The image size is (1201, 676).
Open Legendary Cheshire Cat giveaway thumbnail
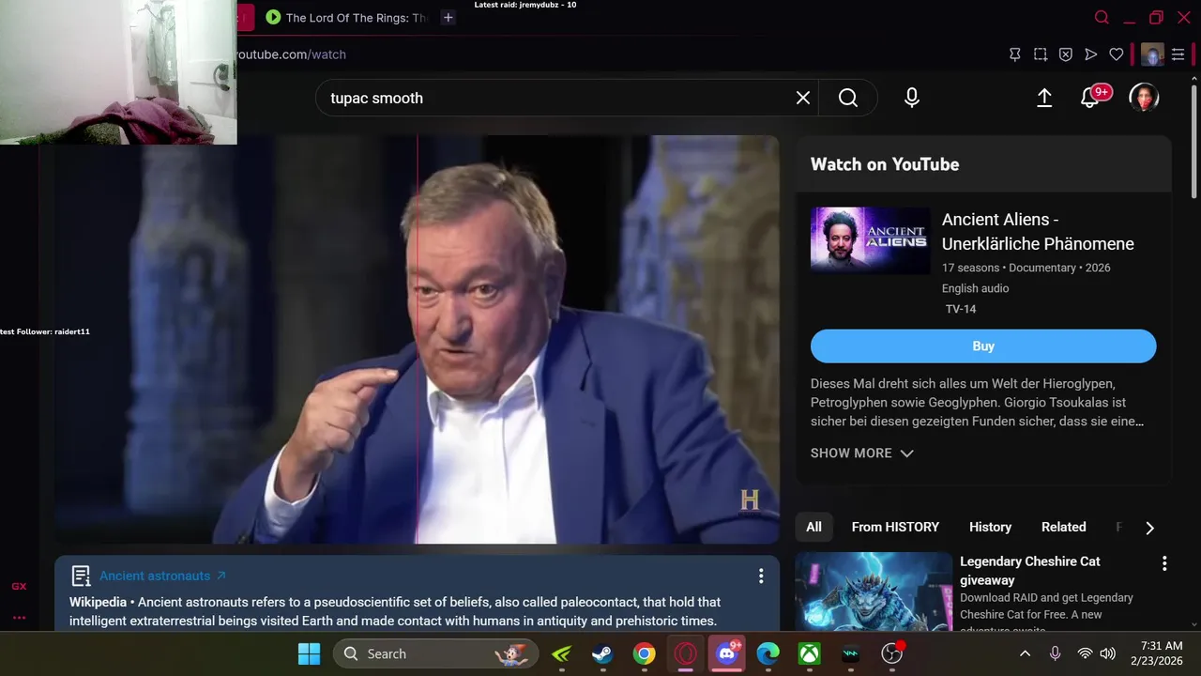tap(874, 591)
